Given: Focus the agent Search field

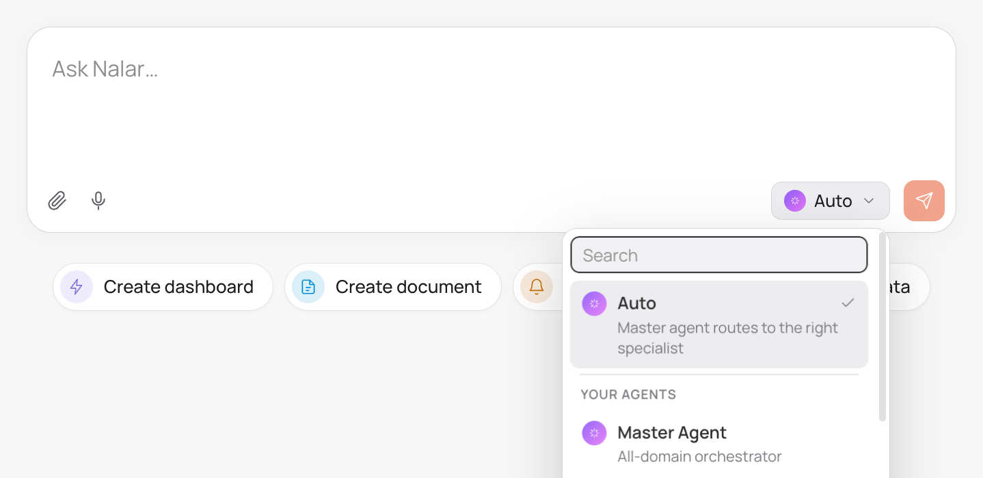Looking at the screenshot, I should 719,255.
